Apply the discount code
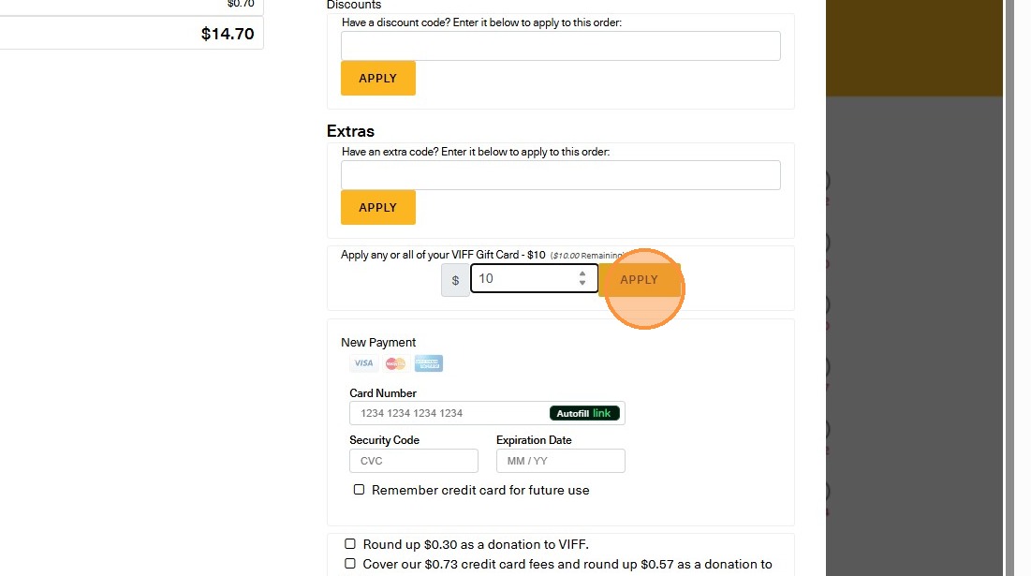 (x=378, y=79)
